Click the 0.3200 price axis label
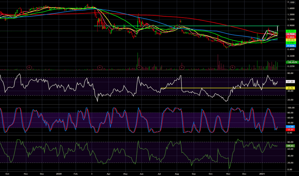Screen dimensions: 299x176 click(x=291, y=56)
